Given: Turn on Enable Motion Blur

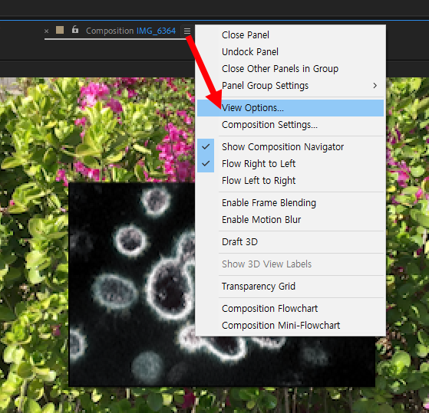Looking at the screenshot, I should point(290,220).
